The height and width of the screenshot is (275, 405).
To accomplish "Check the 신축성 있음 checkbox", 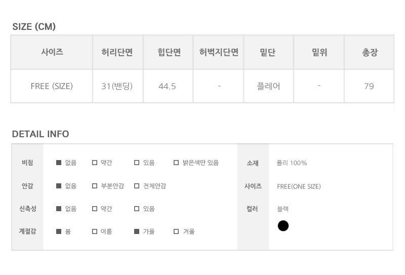I will coord(137,209).
